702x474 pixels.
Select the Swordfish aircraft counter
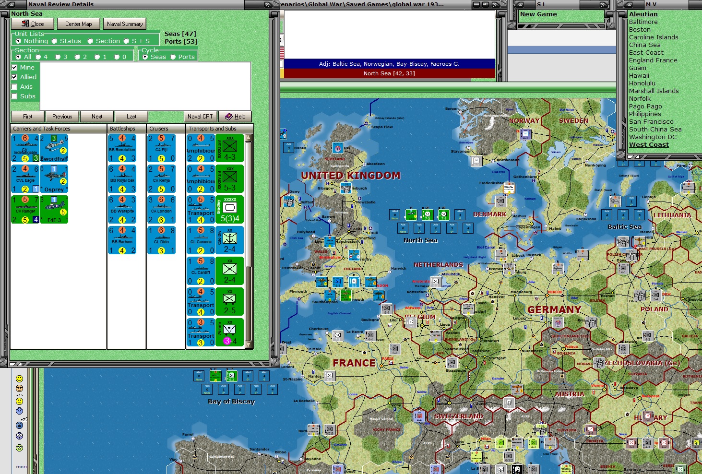pos(54,148)
